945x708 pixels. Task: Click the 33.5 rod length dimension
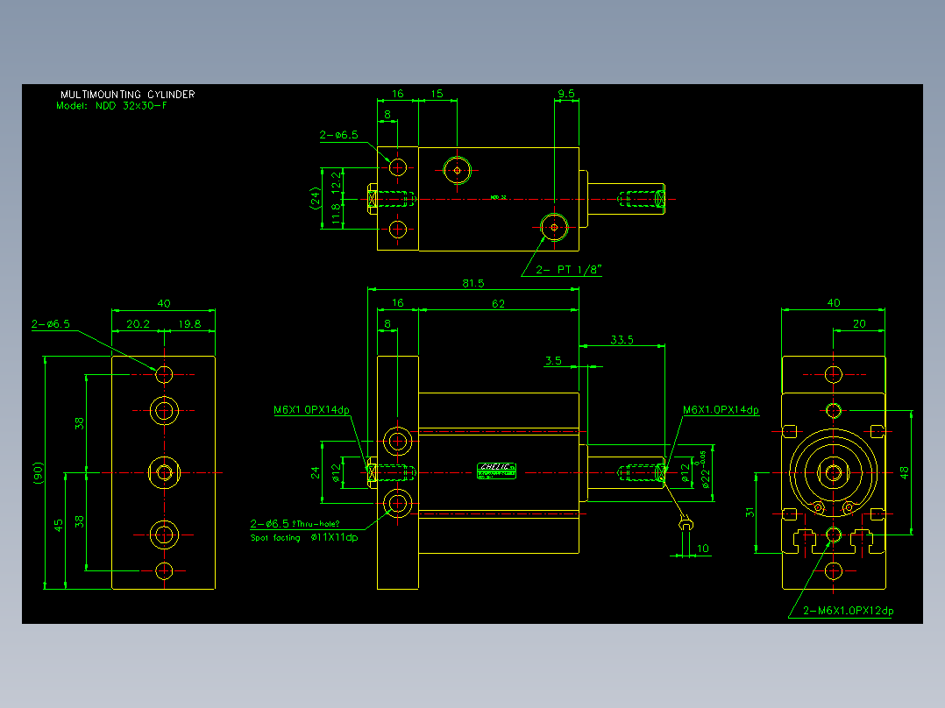click(x=622, y=340)
